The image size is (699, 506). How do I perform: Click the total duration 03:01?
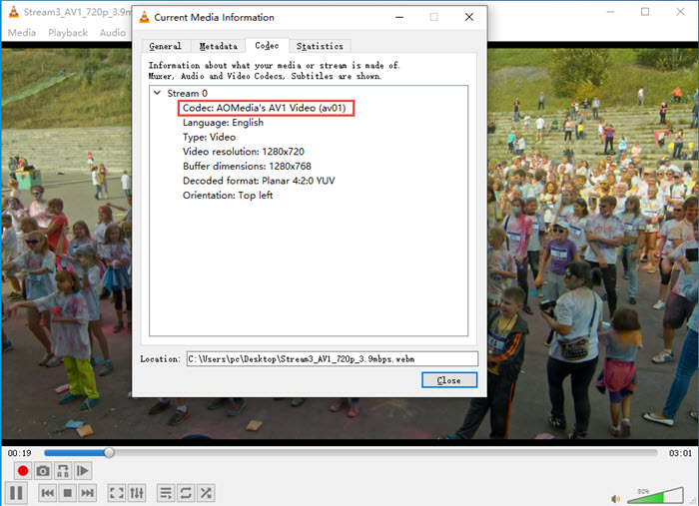click(680, 453)
